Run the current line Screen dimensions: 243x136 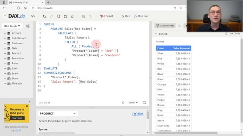[141, 16]
